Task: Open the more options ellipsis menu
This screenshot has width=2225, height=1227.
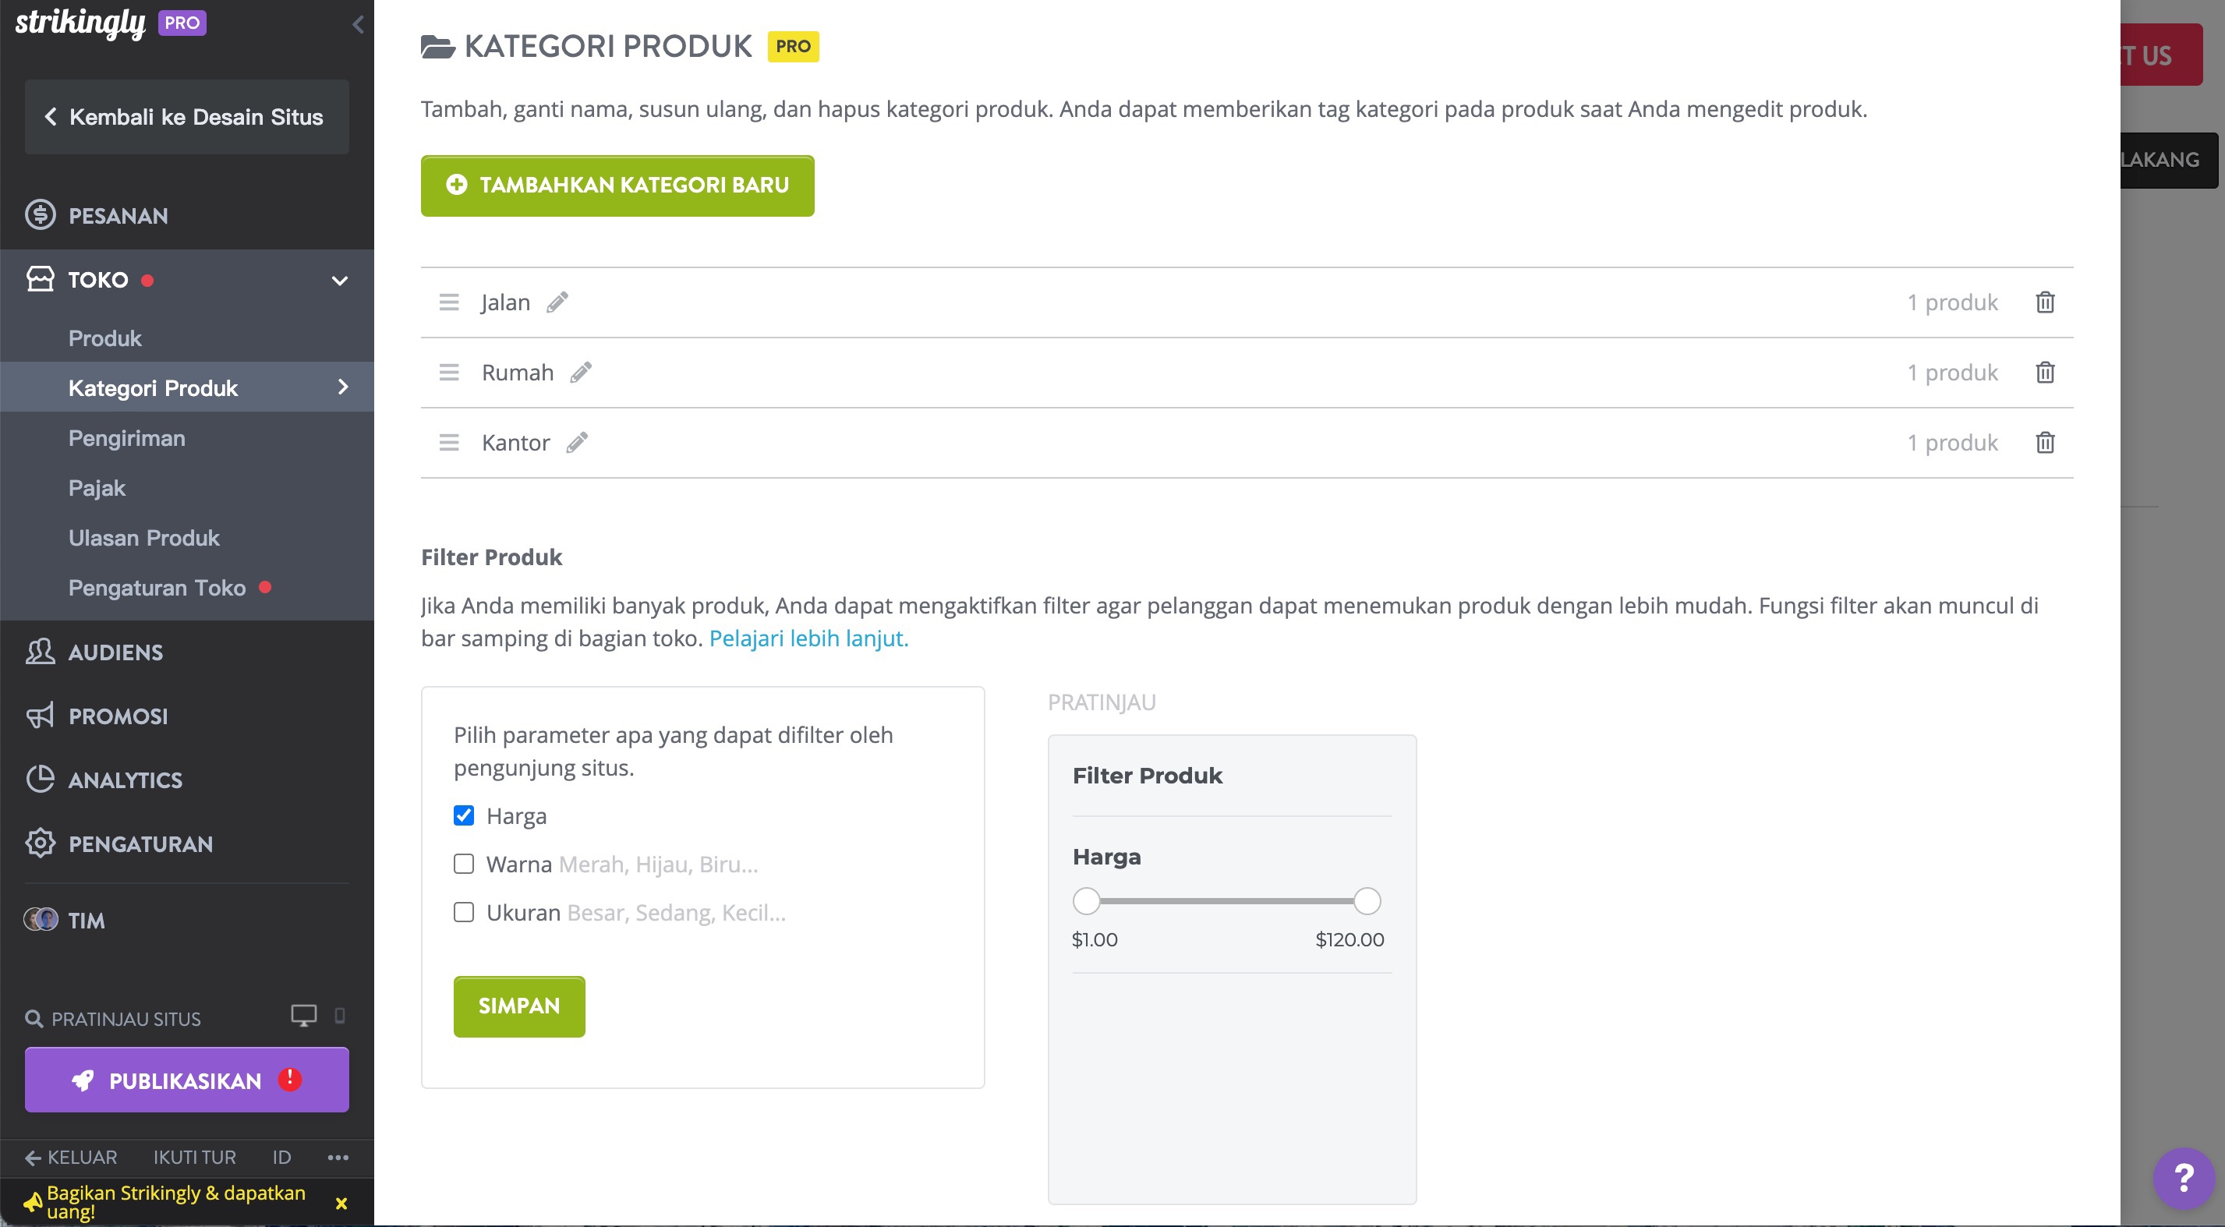Action: pos(338,1157)
